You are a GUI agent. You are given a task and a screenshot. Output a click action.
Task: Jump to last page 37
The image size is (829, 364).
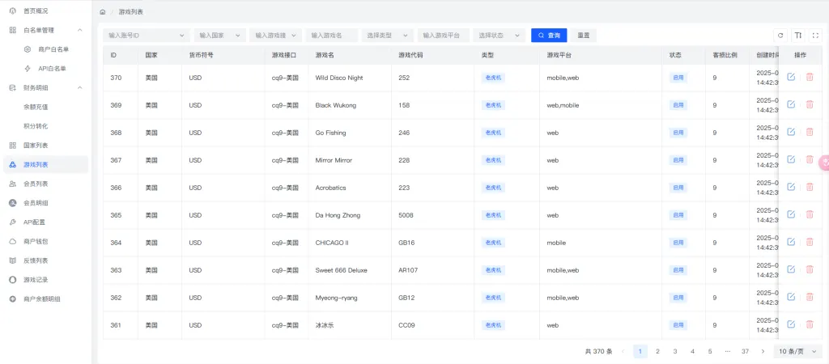coord(745,351)
